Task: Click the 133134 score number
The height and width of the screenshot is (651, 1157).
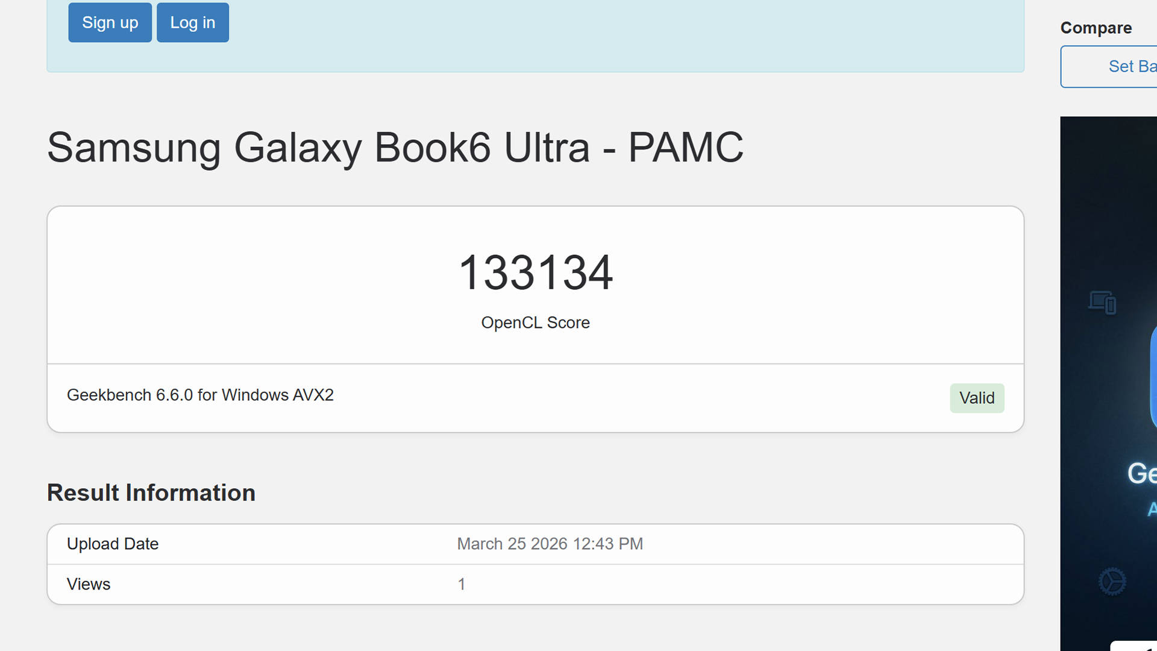Action: click(x=535, y=272)
